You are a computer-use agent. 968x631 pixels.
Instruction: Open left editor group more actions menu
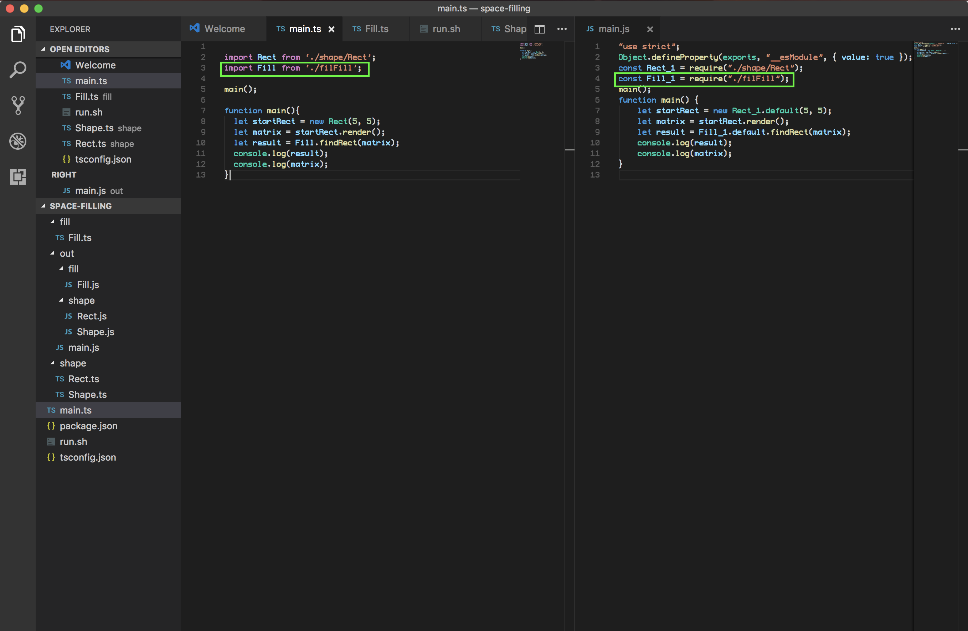tap(562, 29)
